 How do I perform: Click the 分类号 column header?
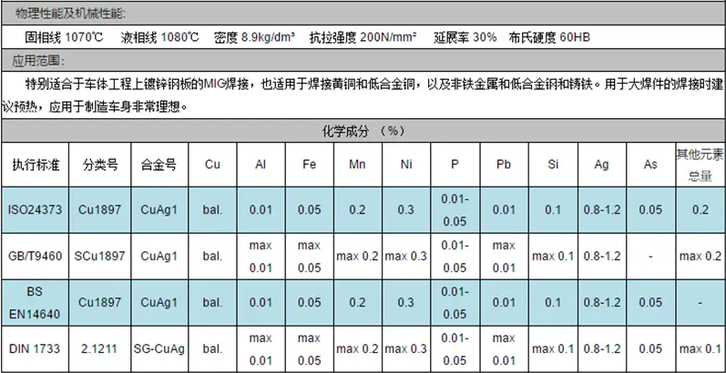pyautogui.click(x=100, y=166)
